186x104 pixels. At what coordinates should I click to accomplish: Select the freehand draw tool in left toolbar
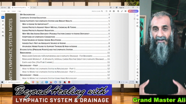pyautogui.click(x=3, y=28)
